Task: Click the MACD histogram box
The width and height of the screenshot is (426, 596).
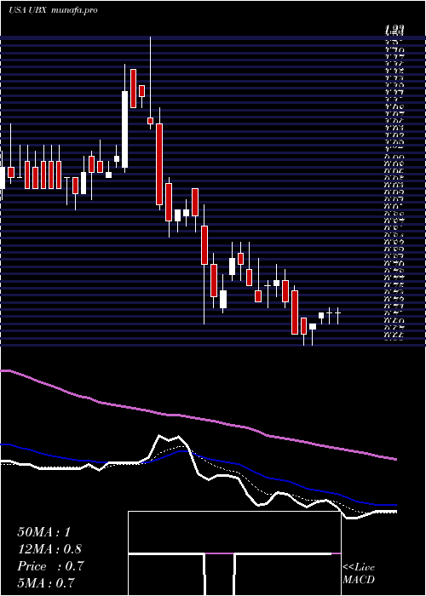Action: pos(234,553)
